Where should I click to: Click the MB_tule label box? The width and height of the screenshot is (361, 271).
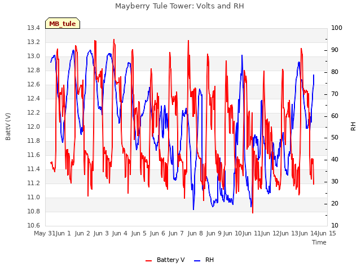63,23
